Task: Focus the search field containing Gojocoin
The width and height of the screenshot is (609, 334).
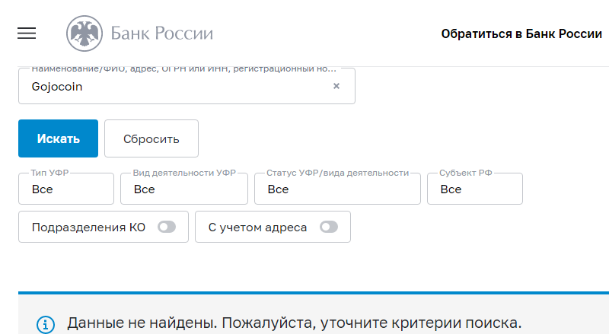Action: coord(187,86)
